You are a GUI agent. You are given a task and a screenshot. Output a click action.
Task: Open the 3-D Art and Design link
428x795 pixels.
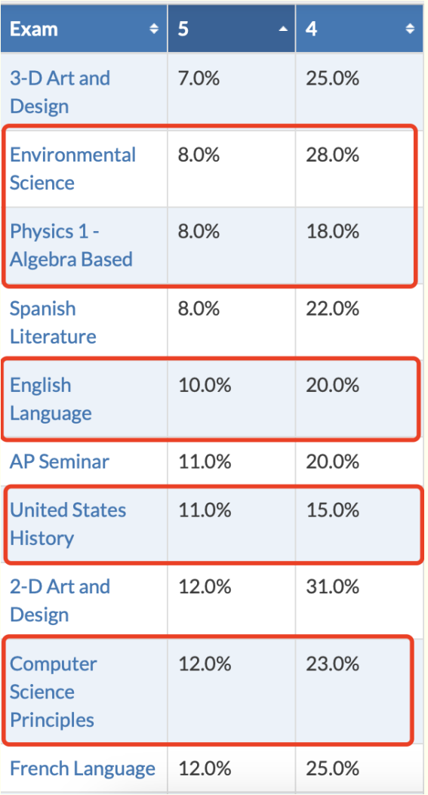(60, 92)
